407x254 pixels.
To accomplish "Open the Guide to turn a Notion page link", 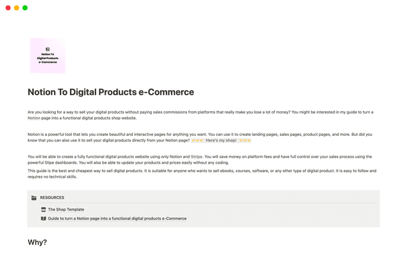I will (x=117, y=218).
